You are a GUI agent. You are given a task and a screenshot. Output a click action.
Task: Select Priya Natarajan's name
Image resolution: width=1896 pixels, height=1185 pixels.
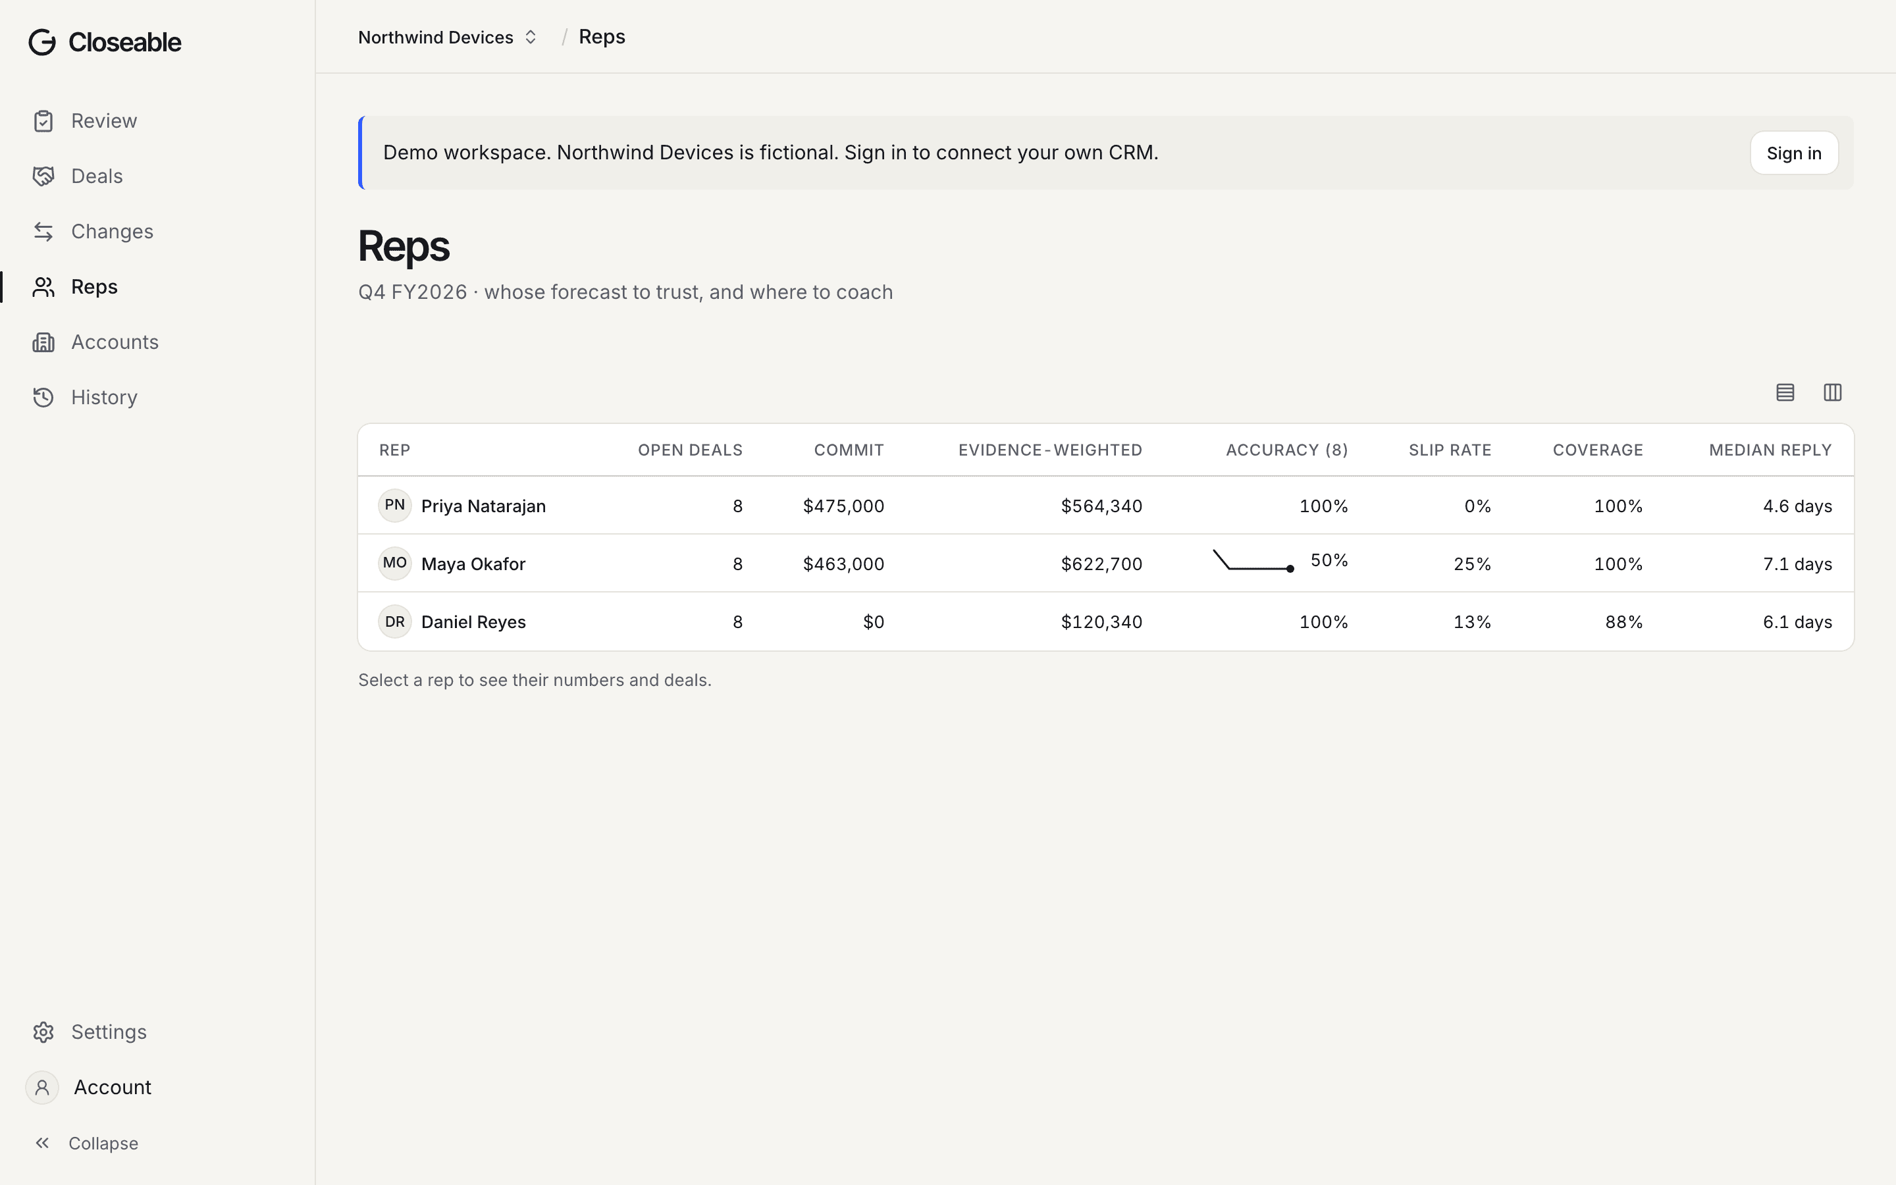point(483,506)
